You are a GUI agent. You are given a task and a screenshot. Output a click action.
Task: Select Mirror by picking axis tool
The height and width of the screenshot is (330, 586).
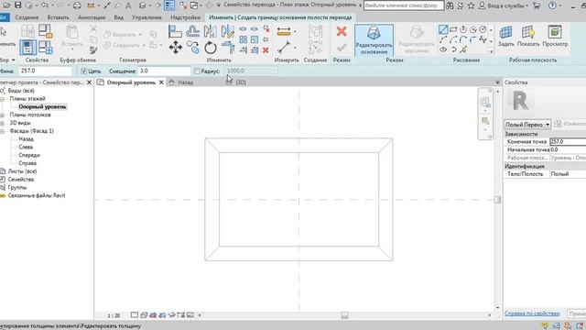click(211, 31)
